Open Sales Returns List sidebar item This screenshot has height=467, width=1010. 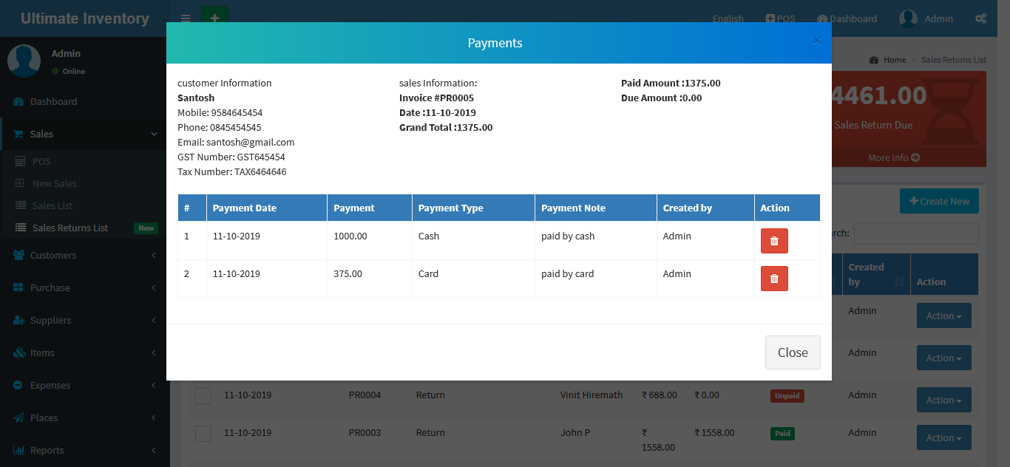[70, 228]
